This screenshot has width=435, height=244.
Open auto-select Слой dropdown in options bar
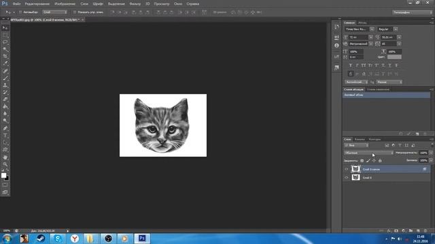54,12
